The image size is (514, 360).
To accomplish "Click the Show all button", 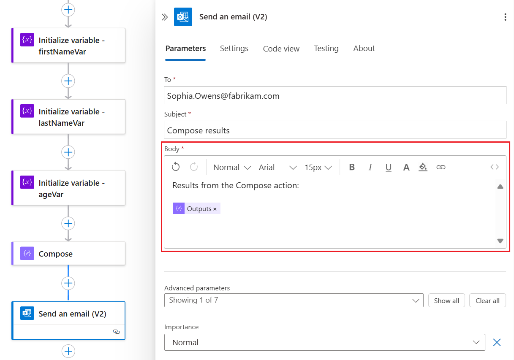I will [446, 300].
